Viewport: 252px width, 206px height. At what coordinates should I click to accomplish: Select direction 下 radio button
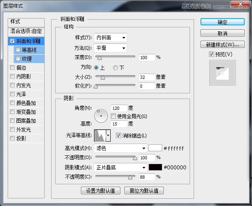click(116, 68)
